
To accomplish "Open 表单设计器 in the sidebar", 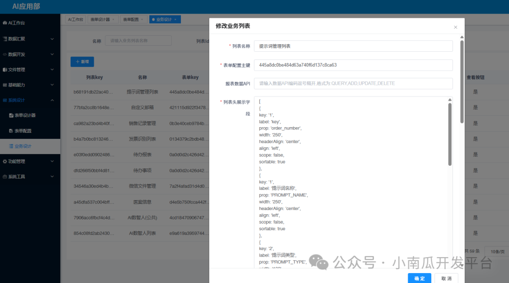I will click(x=30, y=115).
